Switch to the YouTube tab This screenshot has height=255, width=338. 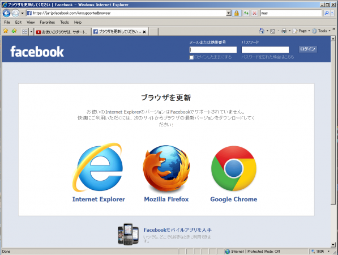point(62,32)
